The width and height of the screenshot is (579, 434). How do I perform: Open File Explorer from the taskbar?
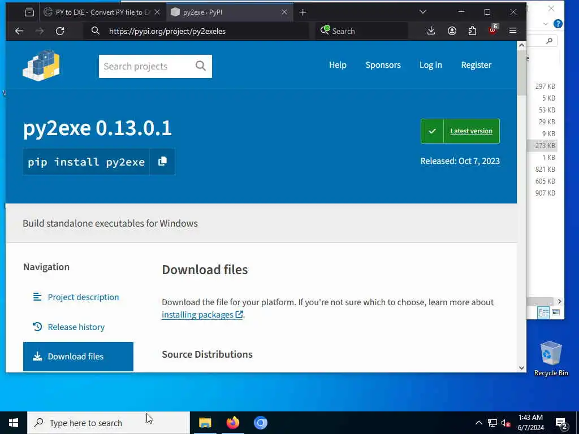pyautogui.click(x=205, y=423)
